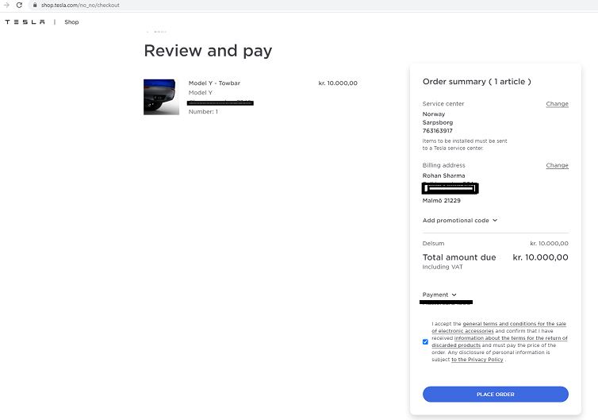Viewport: 598px width, 420px height.
Task: Click the item price kr. 10.000,00 beside Towbar
Action: (338, 83)
